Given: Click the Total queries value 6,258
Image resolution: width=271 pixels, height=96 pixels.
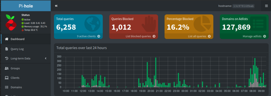Looking at the screenshot, I should click(66, 27).
